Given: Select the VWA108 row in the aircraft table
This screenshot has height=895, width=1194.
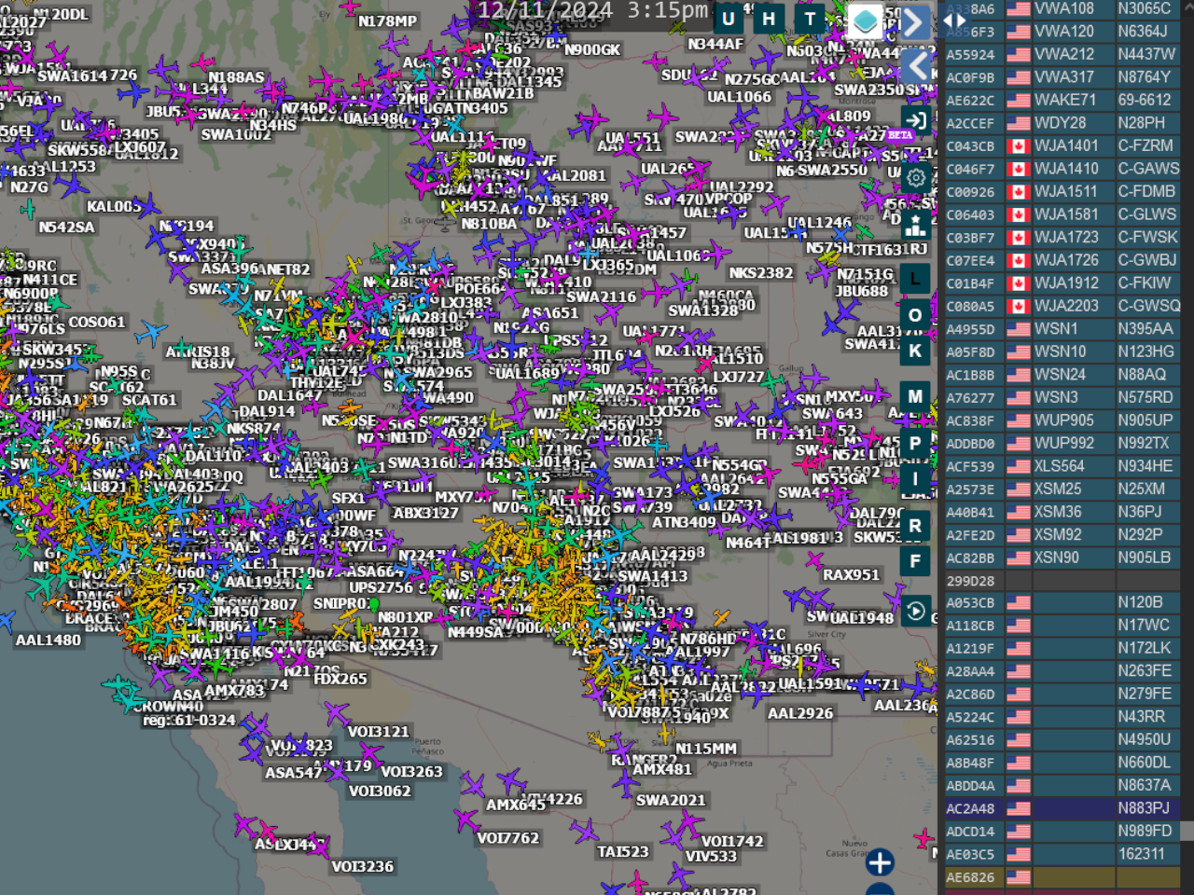Looking at the screenshot, I should pyautogui.click(x=1062, y=8).
